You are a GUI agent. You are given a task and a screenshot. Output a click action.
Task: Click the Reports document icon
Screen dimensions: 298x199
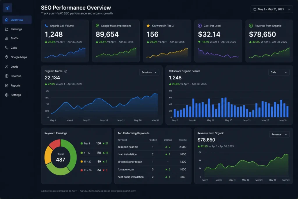coord(7,85)
